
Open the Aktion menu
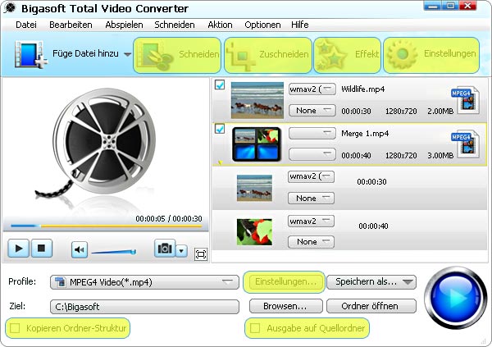tap(220, 25)
